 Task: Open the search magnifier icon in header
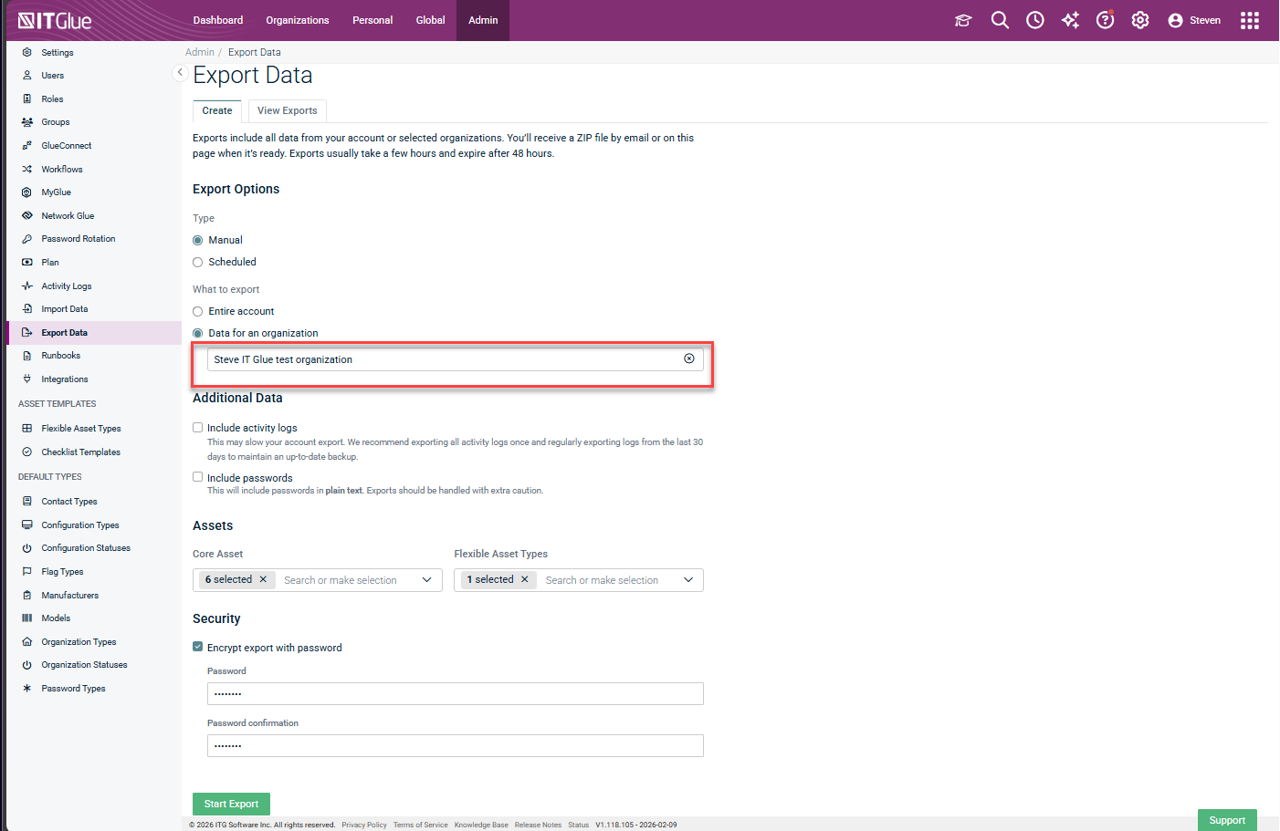pos(1000,20)
